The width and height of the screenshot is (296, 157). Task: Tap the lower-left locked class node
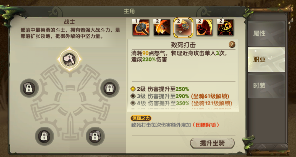tap(44, 136)
